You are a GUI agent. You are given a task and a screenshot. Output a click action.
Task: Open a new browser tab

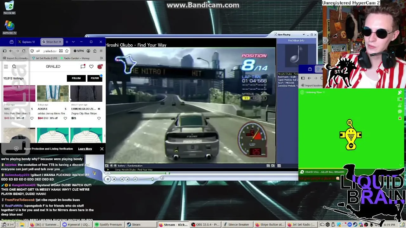click(x=67, y=42)
